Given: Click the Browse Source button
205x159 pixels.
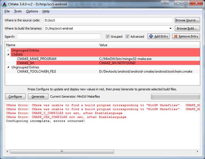Looking at the screenshot, I should coord(187,20).
